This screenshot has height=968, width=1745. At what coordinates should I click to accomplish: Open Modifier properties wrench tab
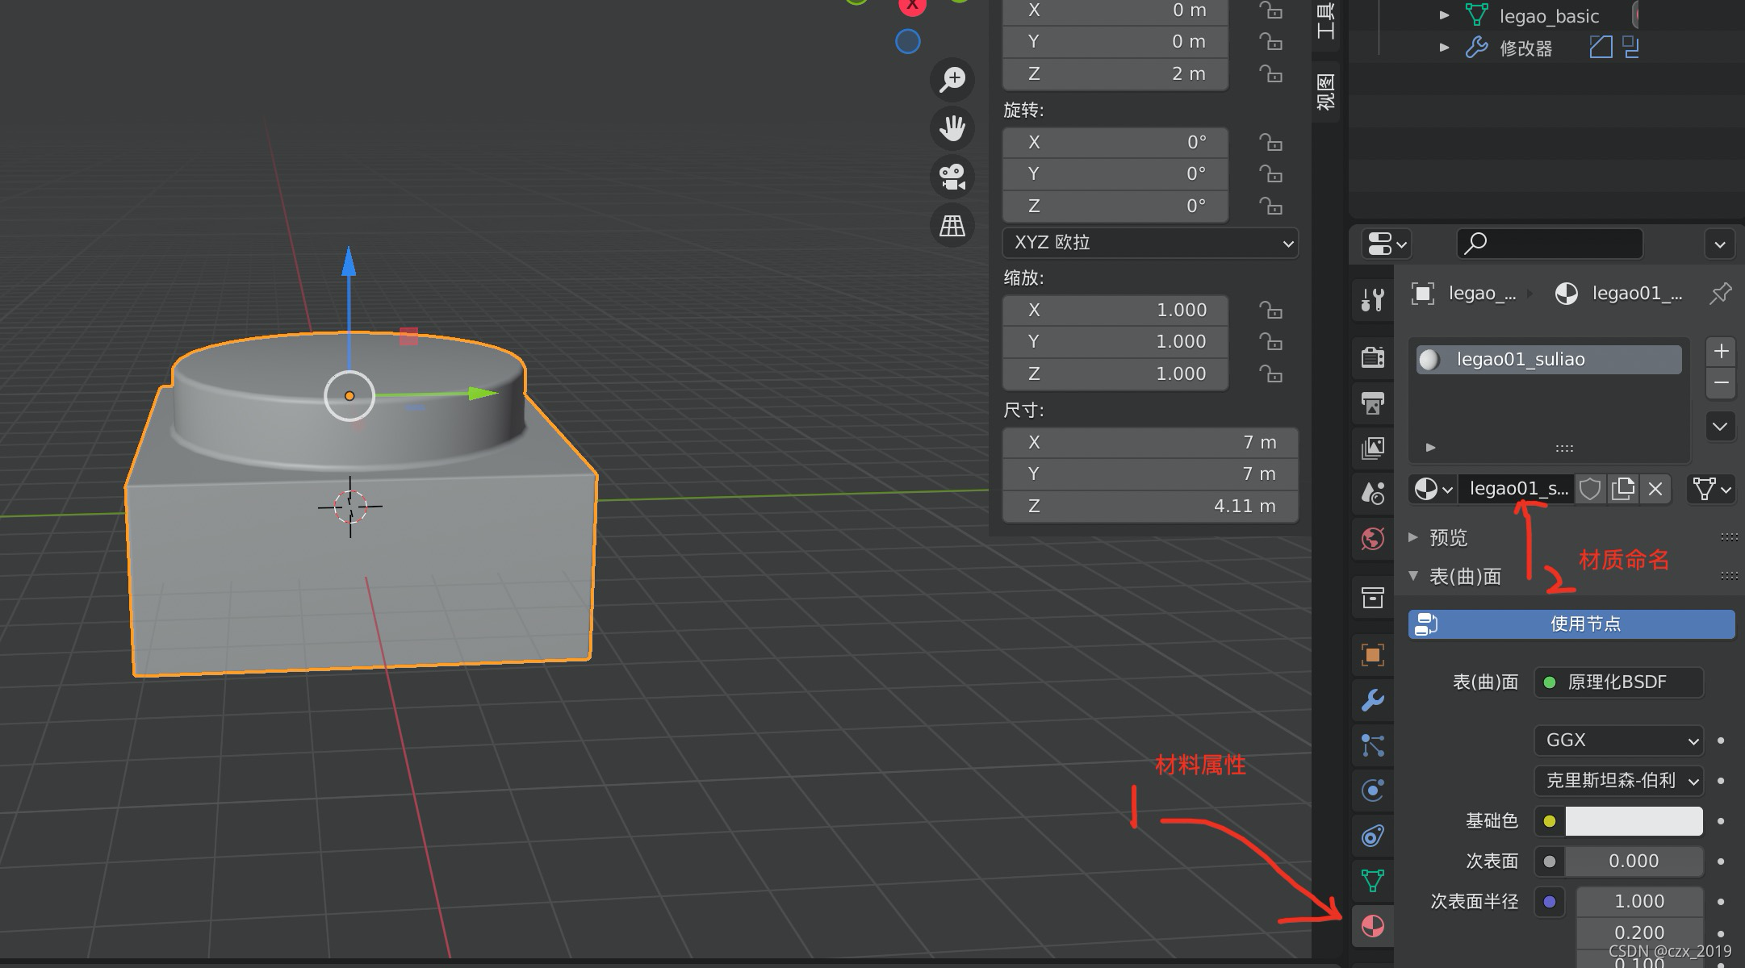[x=1372, y=699]
